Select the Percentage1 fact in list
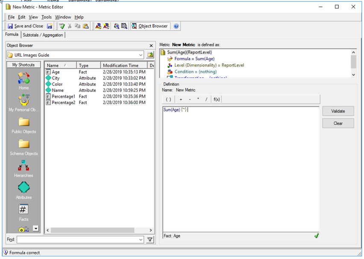The width and height of the screenshot is (364, 259). pyautogui.click(x=63, y=96)
